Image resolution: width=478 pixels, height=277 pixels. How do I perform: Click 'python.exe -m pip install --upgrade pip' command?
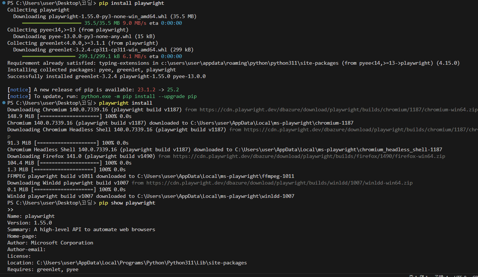tap(139, 96)
